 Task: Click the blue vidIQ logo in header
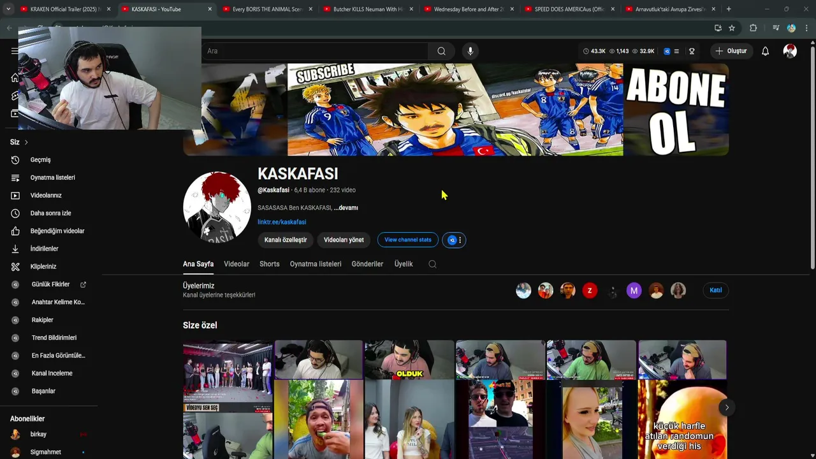(667, 51)
